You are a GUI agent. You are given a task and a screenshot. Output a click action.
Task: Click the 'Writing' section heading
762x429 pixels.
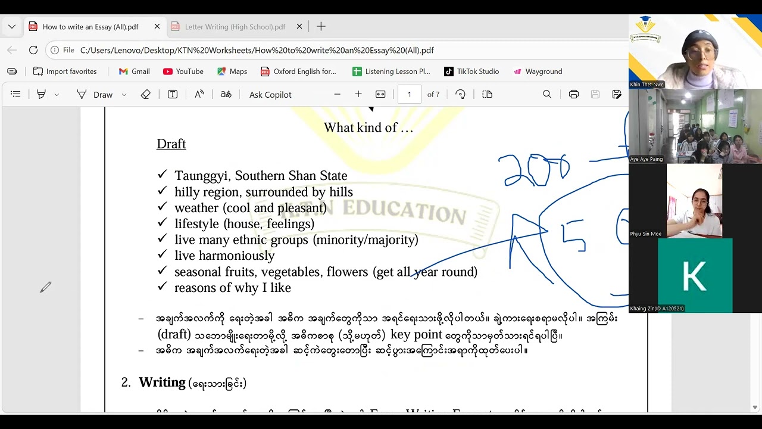pos(162,382)
